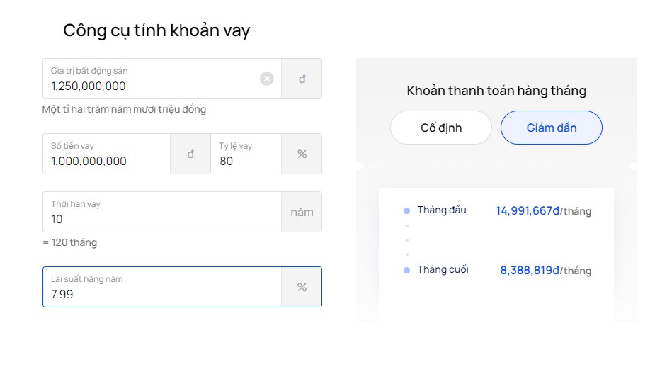Viewport: 667px width, 367px height.
Task: Click the Lãi suất hằng năm input field
Action: point(162,287)
